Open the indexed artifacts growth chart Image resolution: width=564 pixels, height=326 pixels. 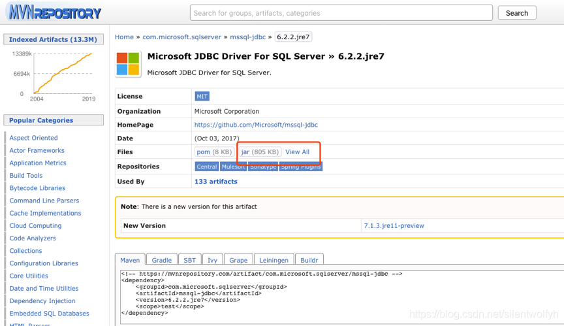click(54, 76)
